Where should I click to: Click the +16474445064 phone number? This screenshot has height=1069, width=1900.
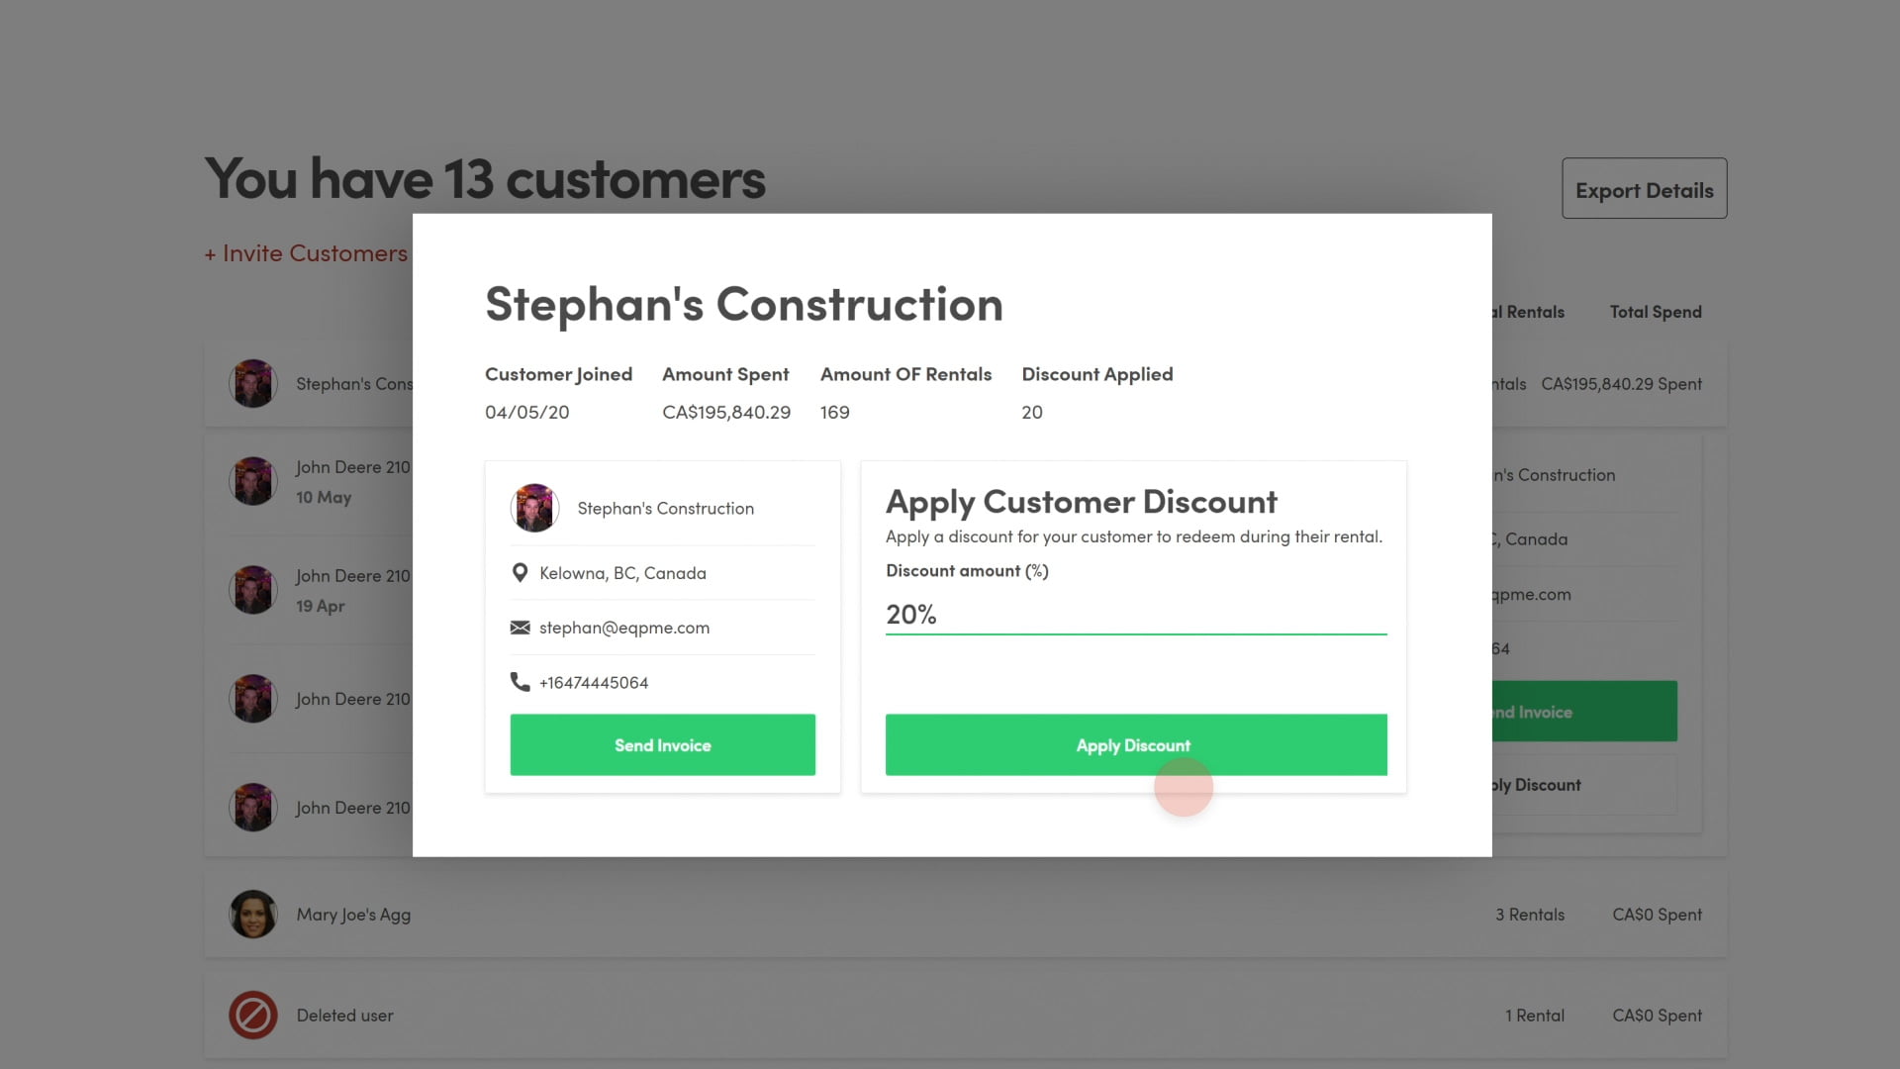point(594,683)
